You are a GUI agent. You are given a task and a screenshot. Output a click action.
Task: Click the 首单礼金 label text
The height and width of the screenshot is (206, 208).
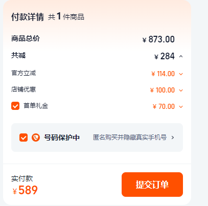click(36, 106)
